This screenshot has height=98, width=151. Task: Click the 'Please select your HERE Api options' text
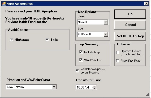31,11
